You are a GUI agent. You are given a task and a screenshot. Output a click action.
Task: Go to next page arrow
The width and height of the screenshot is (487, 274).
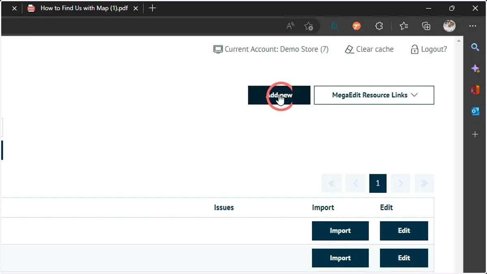pos(400,183)
